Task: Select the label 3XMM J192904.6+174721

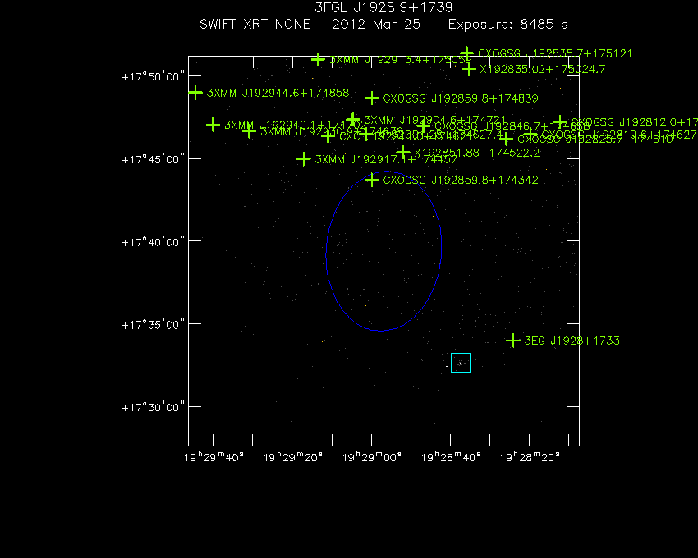Action: (435, 120)
